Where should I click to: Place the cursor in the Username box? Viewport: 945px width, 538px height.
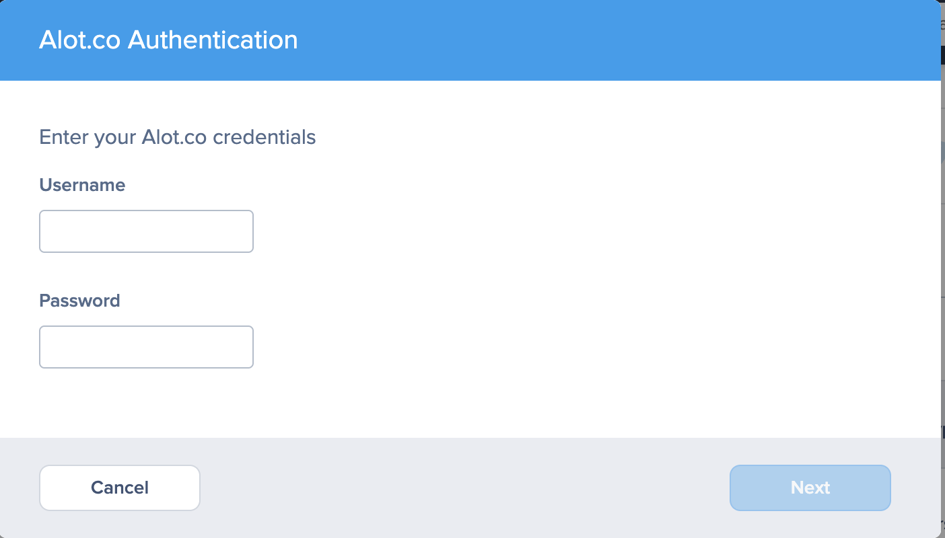point(146,231)
